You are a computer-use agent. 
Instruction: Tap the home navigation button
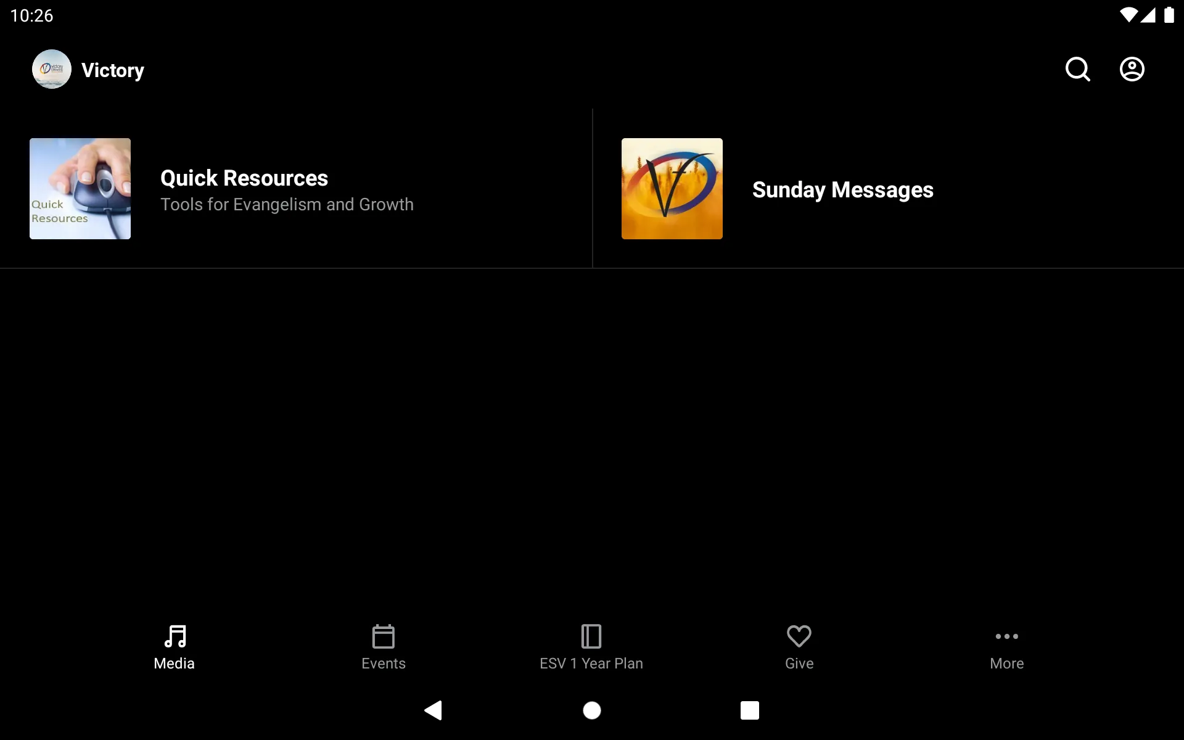(x=591, y=710)
